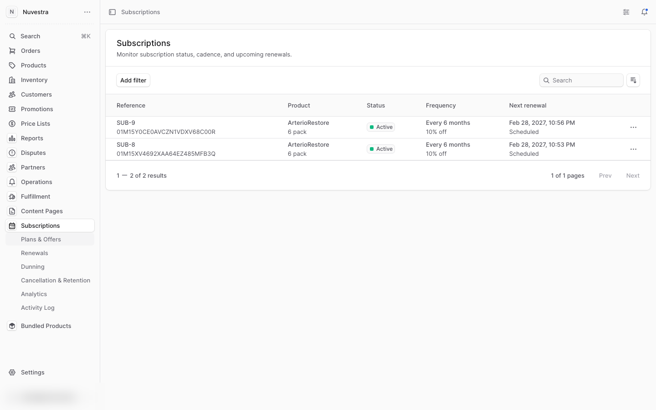Click the Subscriptions breadcrumb in top bar
The width and height of the screenshot is (656, 410).
click(140, 12)
